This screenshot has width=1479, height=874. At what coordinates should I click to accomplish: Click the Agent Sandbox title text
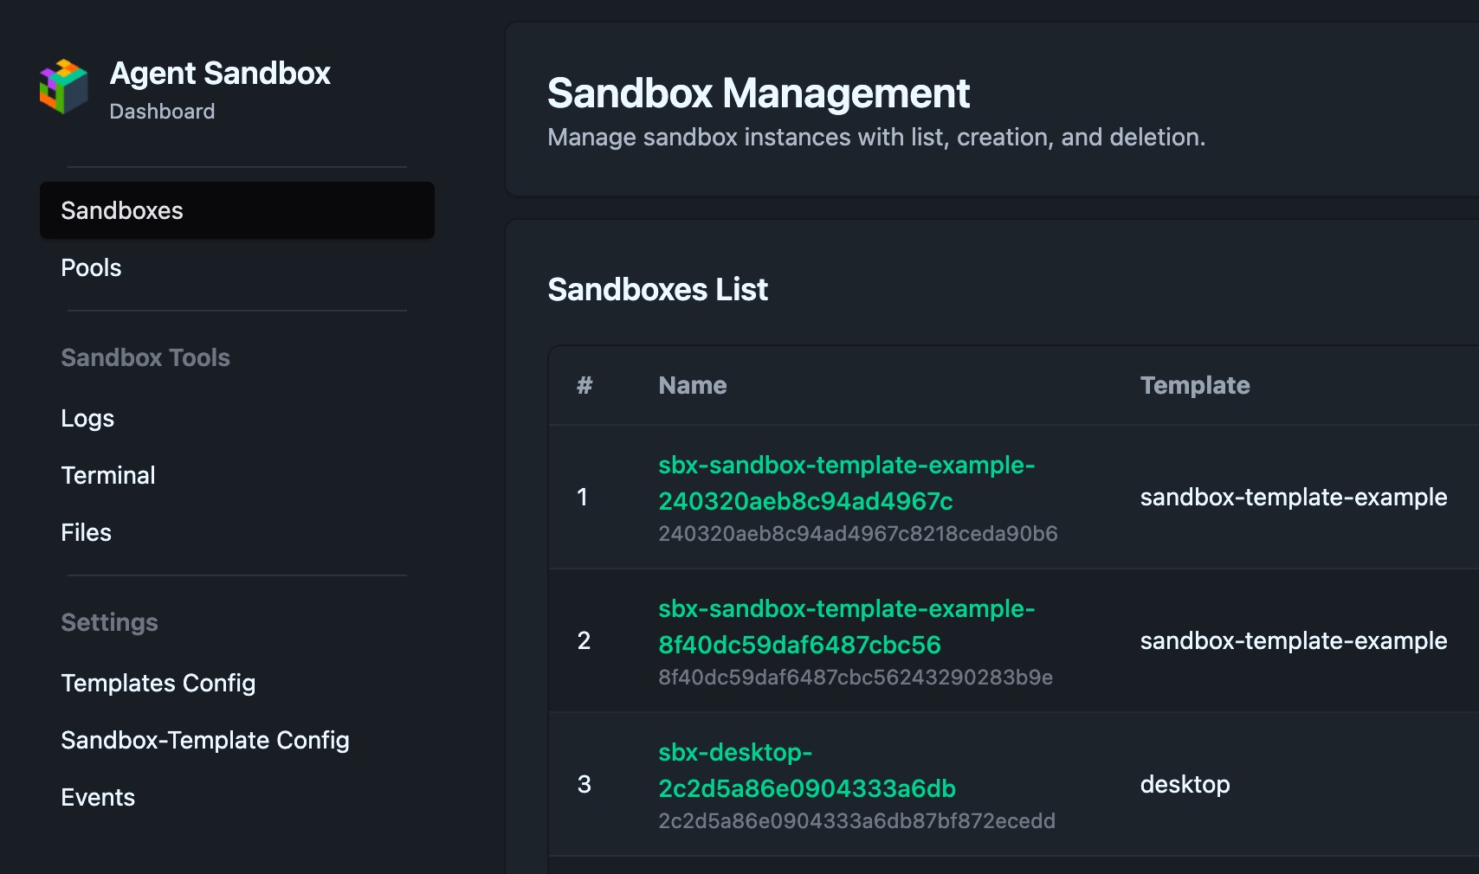(220, 74)
